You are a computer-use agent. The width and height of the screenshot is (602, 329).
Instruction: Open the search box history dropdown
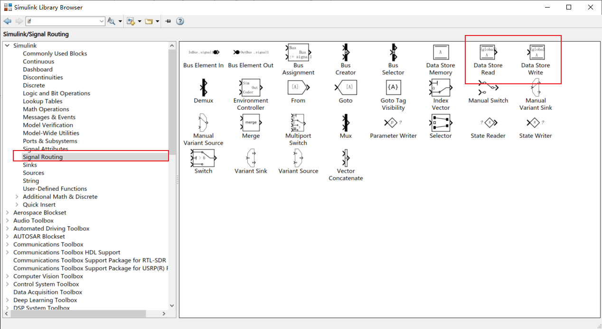point(101,21)
